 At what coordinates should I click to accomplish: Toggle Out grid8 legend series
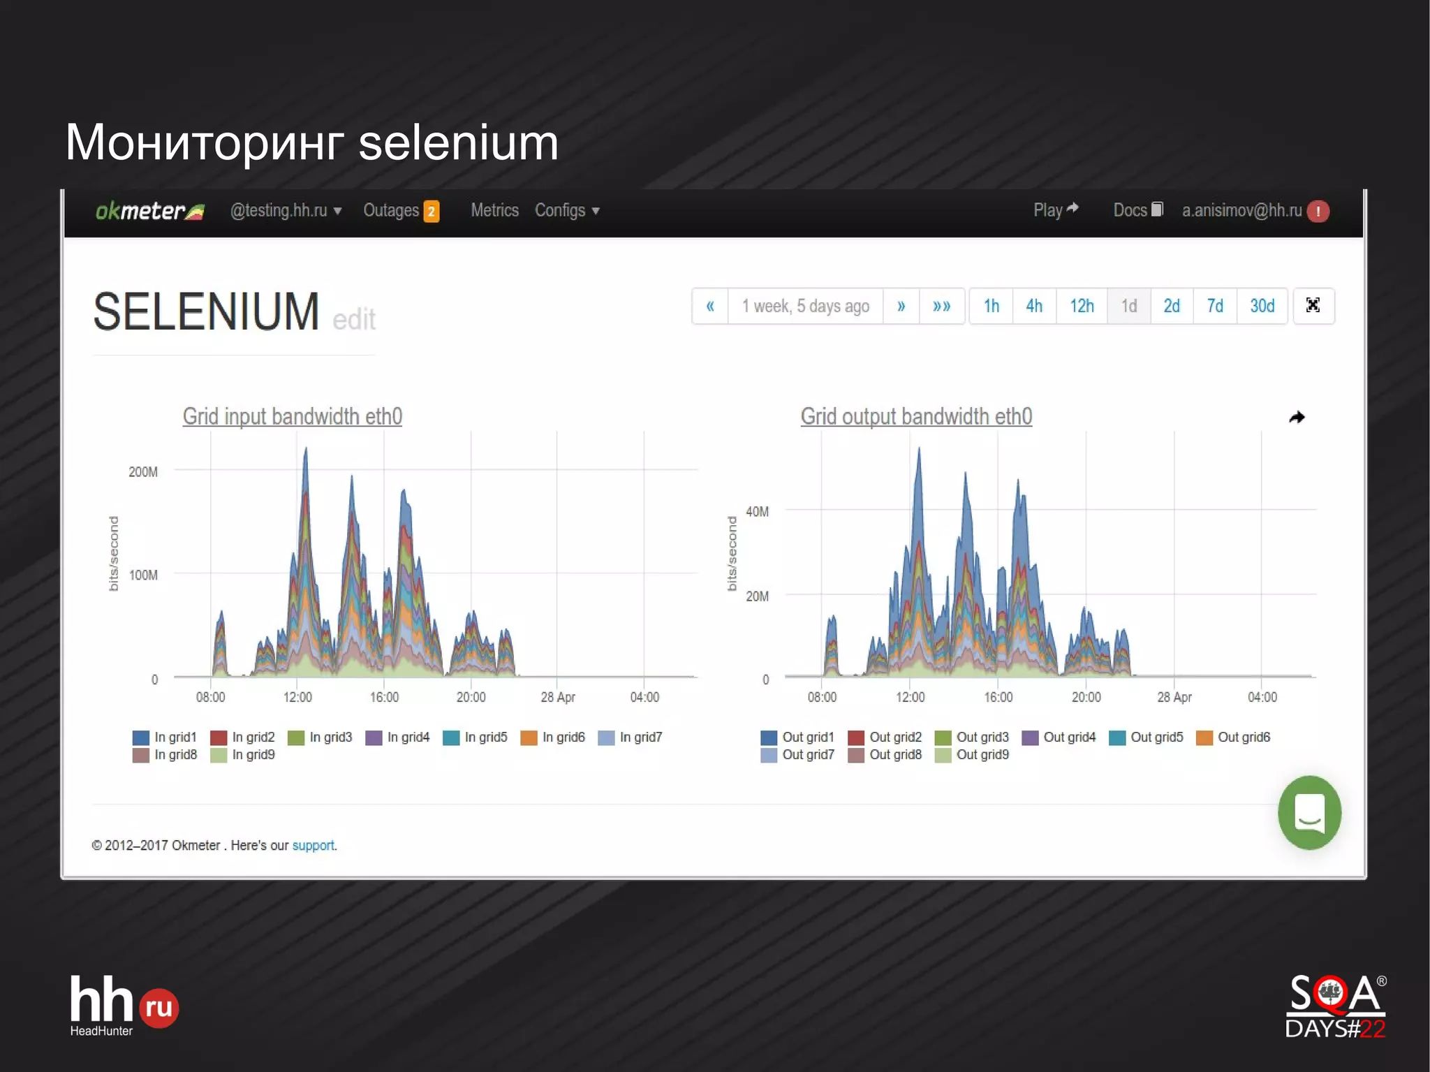coord(885,755)
